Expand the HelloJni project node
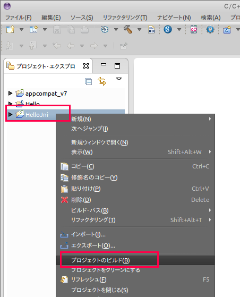 coord(10,114)
